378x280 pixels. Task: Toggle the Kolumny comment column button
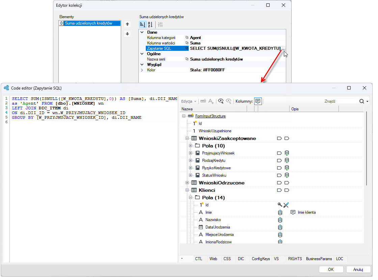pos(258,101)
